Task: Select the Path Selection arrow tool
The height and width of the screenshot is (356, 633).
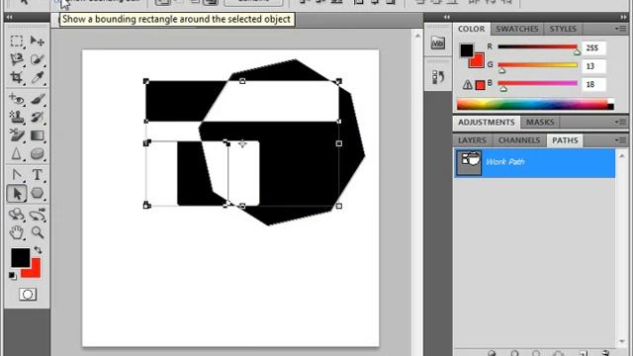Action: (17, 194)
